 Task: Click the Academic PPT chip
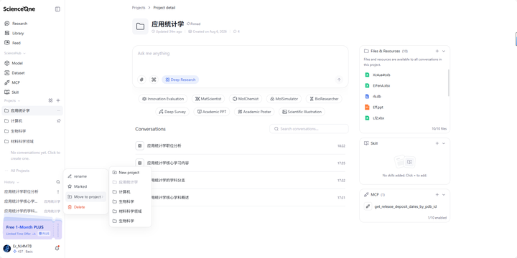[x=212, y=112]
